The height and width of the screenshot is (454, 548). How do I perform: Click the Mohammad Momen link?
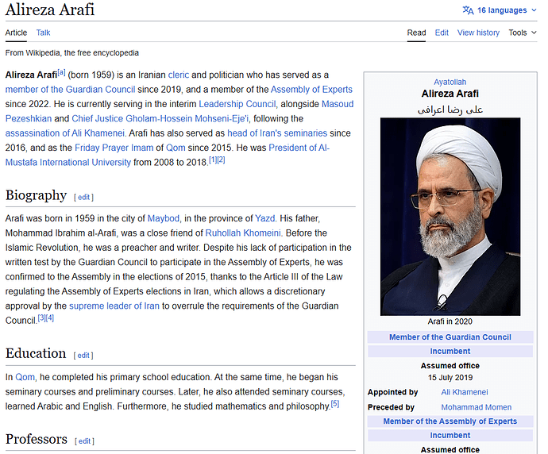pos(476,407)
